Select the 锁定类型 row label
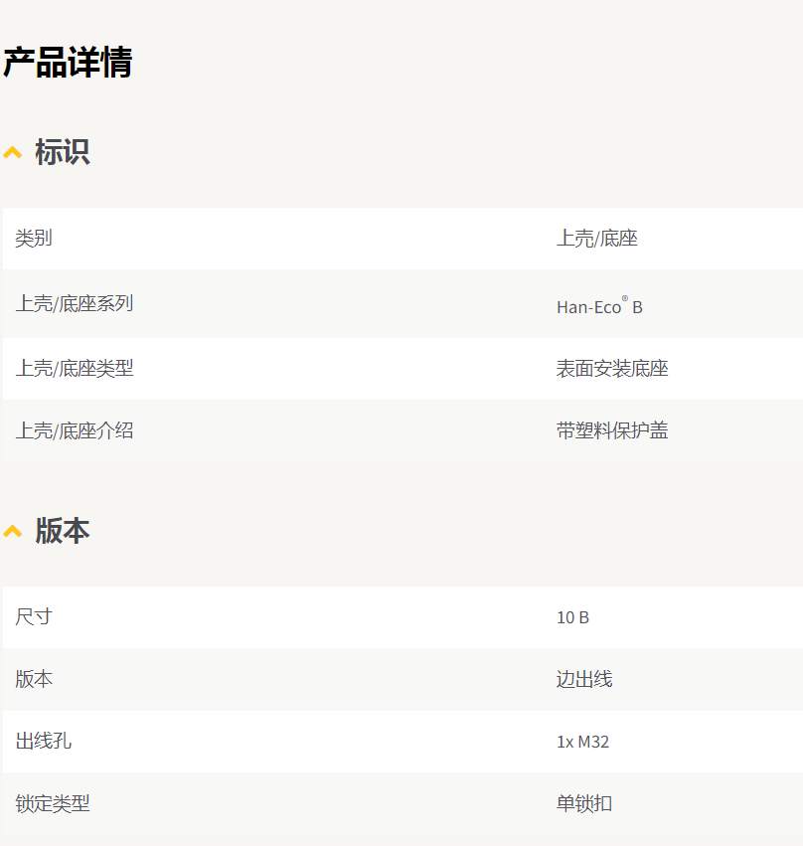Viewport: 803px width, 846px height. point(53,804)
